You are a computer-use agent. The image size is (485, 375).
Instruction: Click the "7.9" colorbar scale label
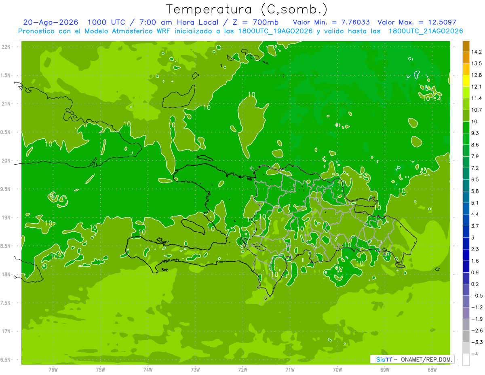[475, 156]
